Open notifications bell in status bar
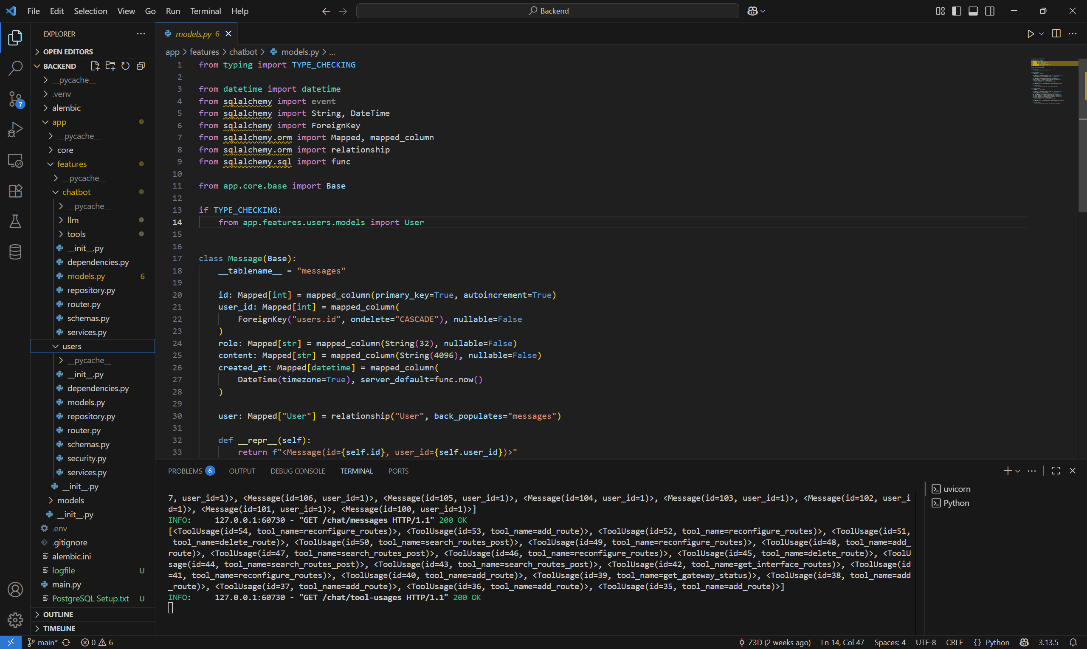Viewport: 1087px width, 649px height. pos(1073,643)
